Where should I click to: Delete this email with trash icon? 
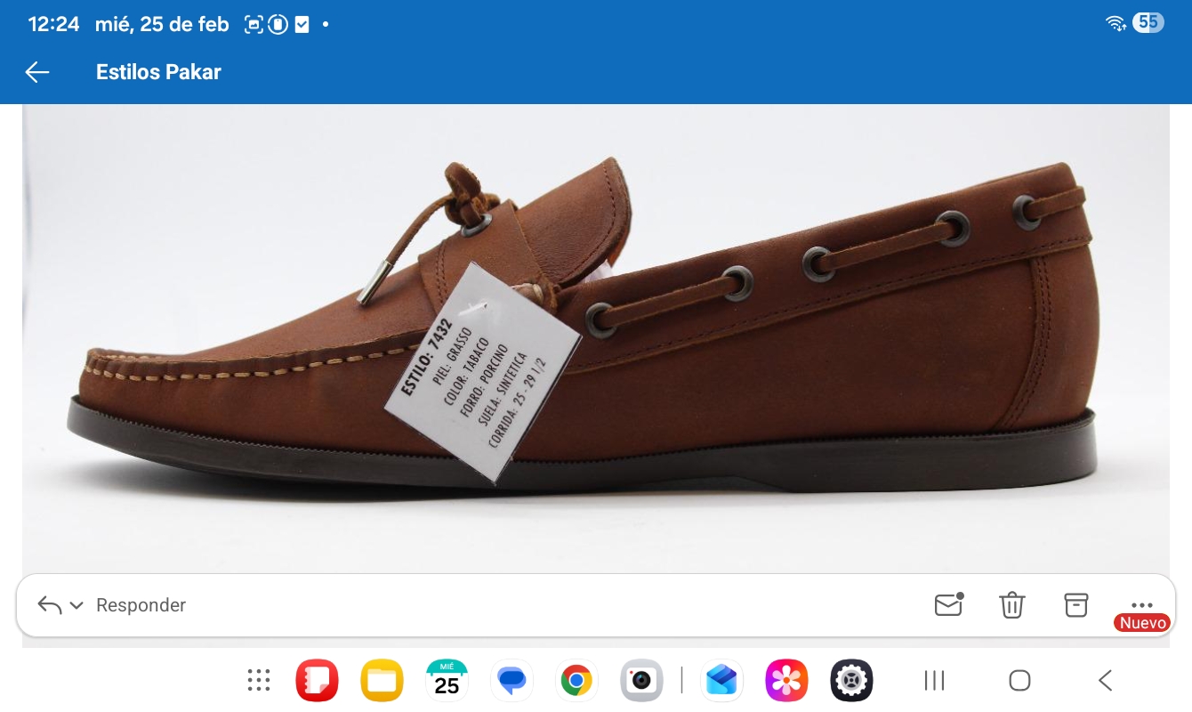1011,605
